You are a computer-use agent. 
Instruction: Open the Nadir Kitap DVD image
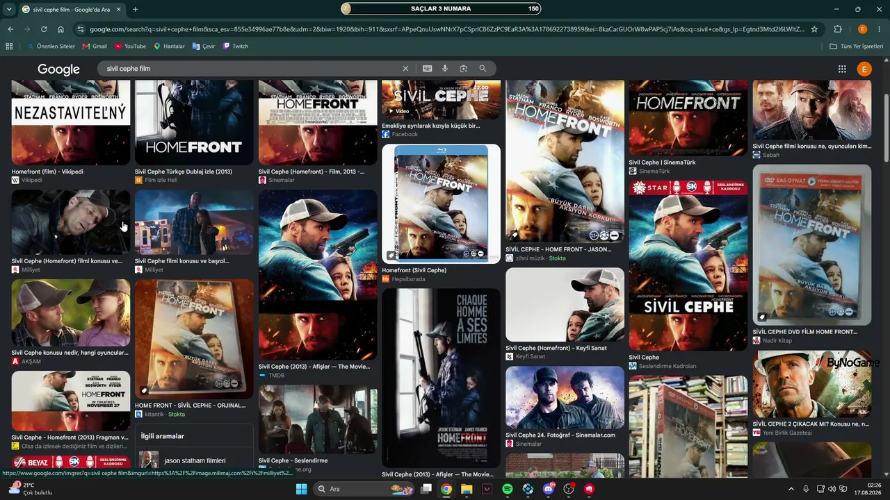811,244
